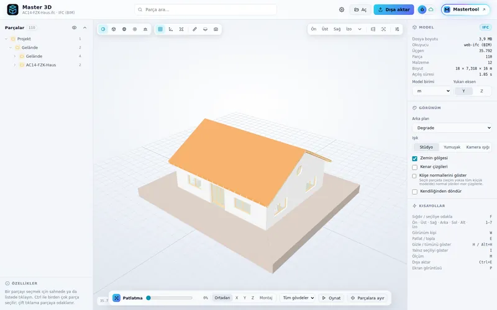The width and height of the screenshot is (497, 310).
Task: Select the Projekt tree row label
Action: tap(24, 39)
